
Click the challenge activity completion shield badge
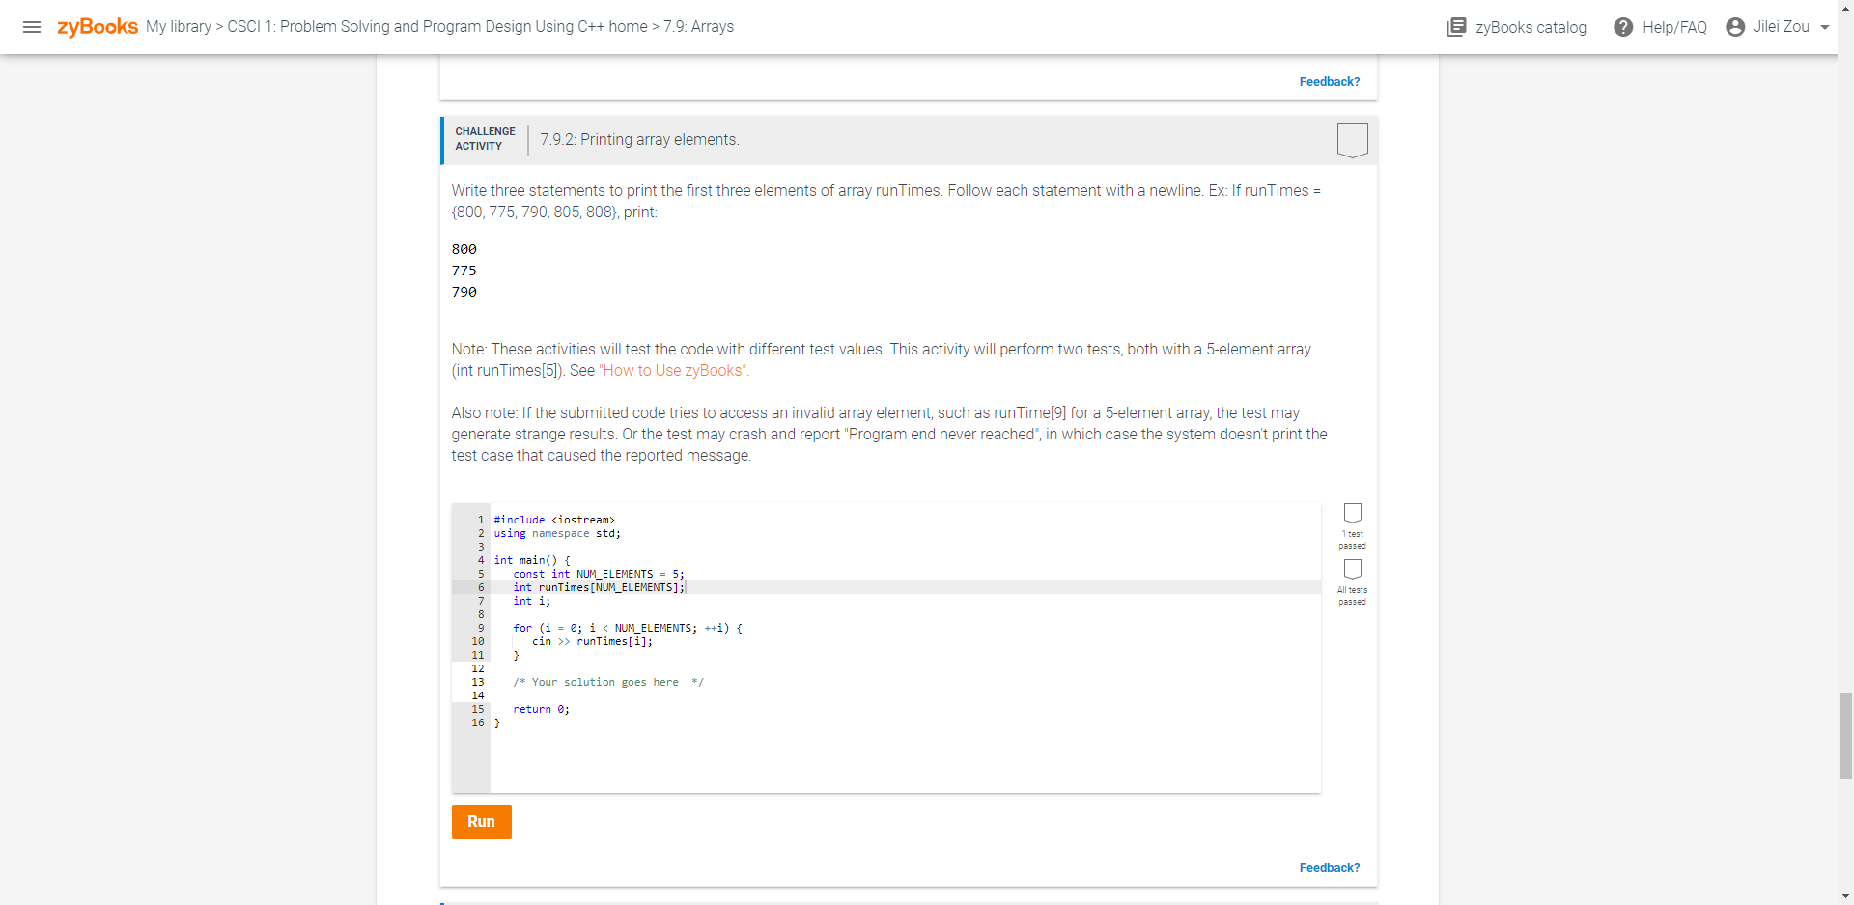pyautogui.click(x=1352, y=139)
